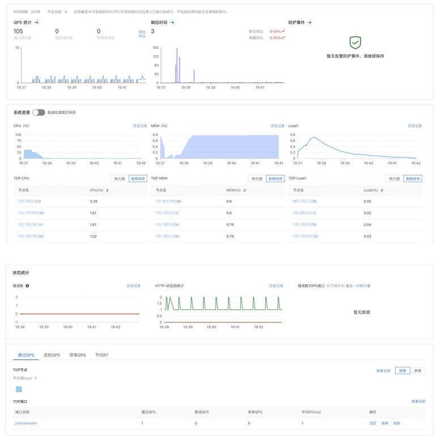Select 表格排序 view for TOP Load1
This screenshot has height=441, width=442.
click(413, 179)
